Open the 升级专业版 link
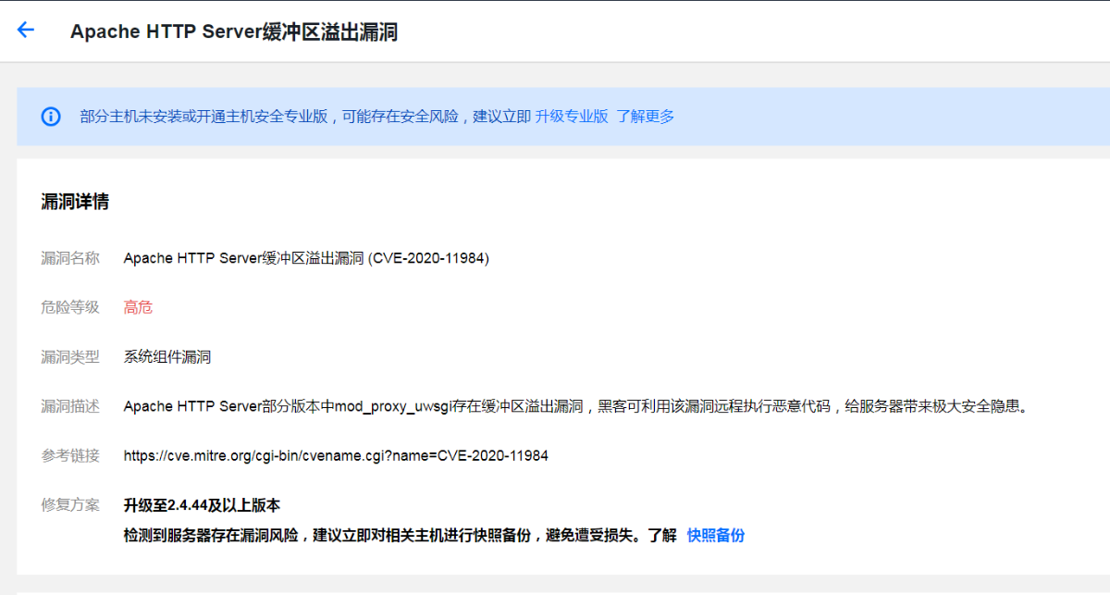Image resolution: width=1110 pixels, height=595 pixels. (572, 117)
